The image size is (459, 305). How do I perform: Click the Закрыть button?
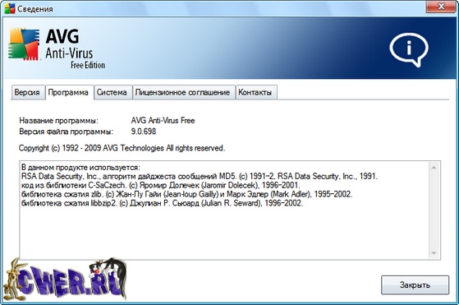click(415, 284)
